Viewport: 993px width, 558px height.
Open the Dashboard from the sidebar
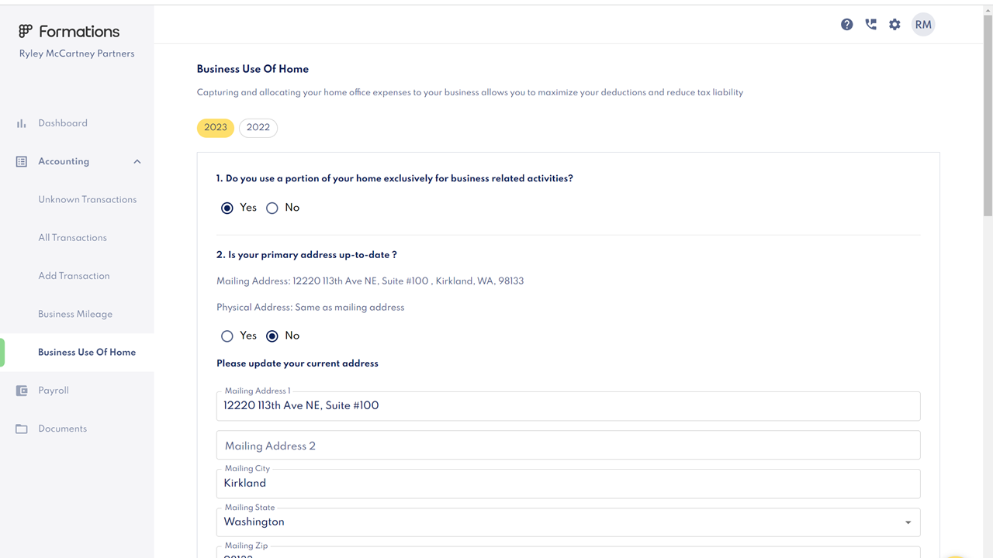[x=62, y=122]
